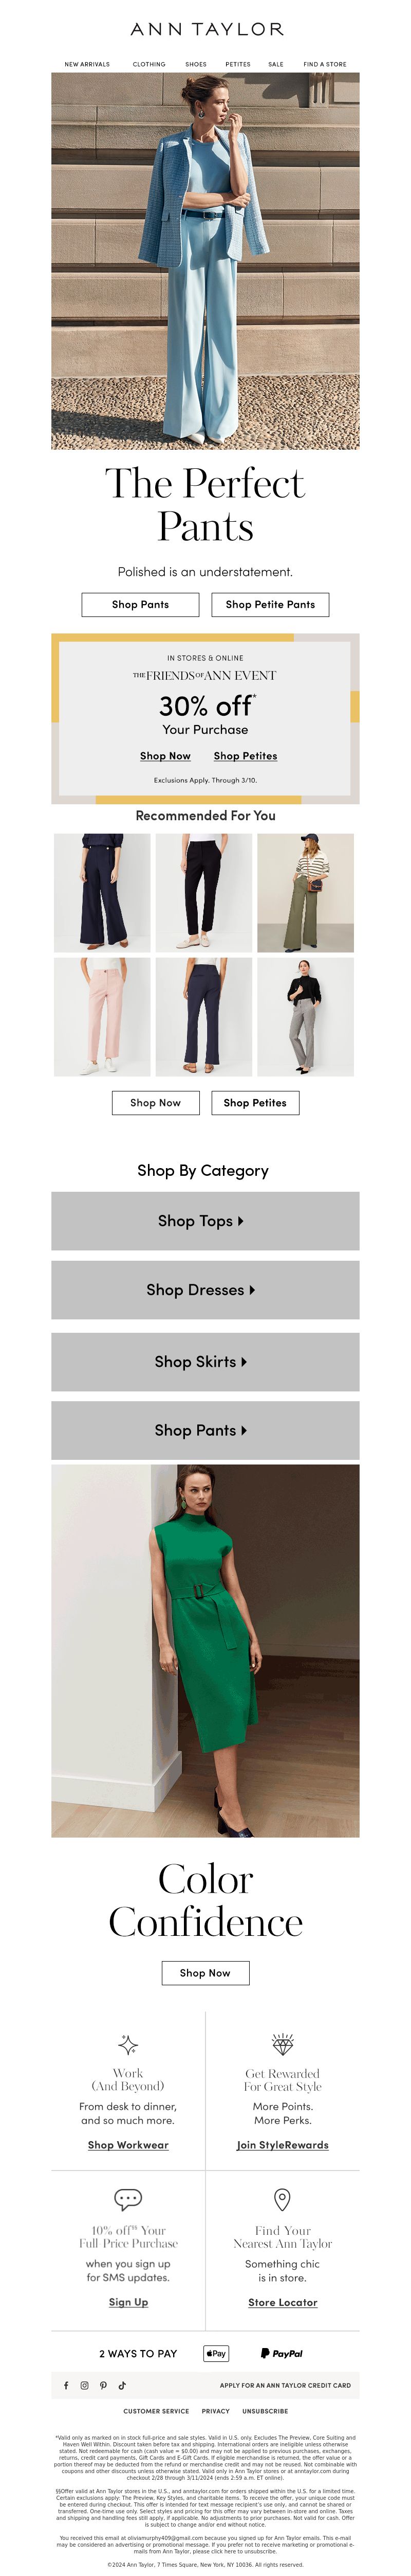Image resolution: width=411 pixels, height=2576 pixels.
Task: Click the Apple Pay badge
Action: [216, 2353]
